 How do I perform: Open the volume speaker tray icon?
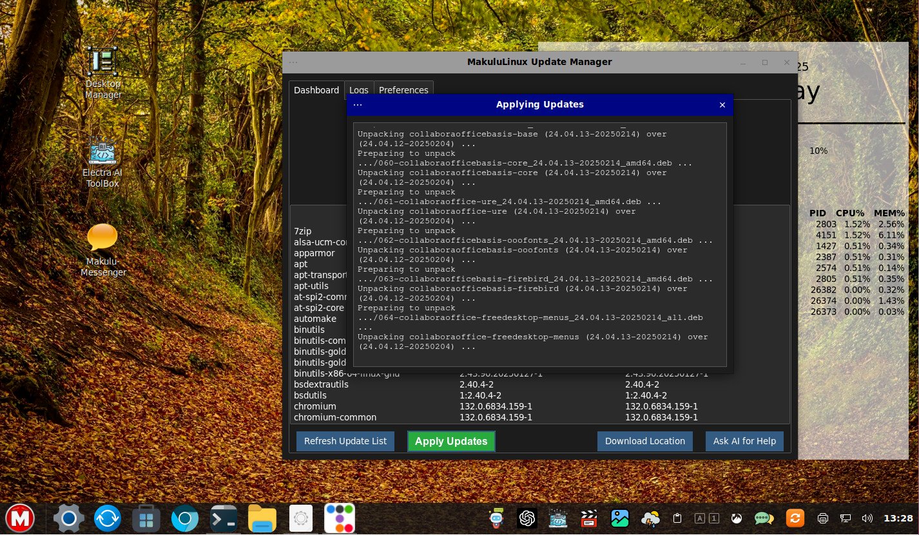coord(866,518)
